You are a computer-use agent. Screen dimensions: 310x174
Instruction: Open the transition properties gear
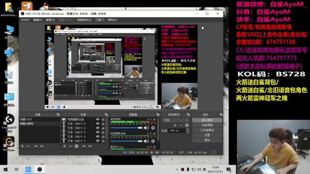[187, 125]
